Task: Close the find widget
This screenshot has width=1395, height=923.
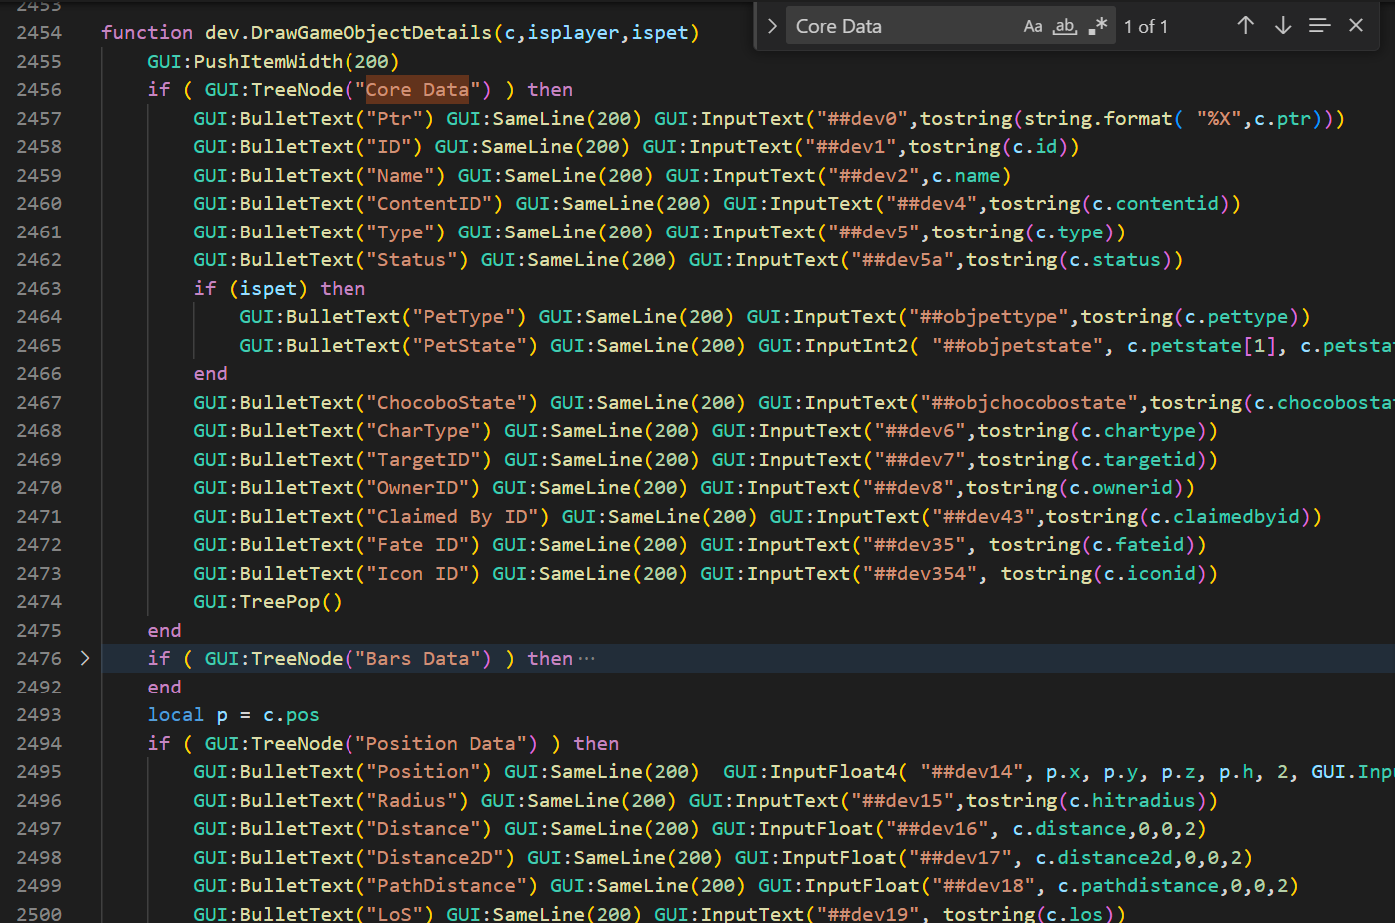Action: coord(1356,26)
